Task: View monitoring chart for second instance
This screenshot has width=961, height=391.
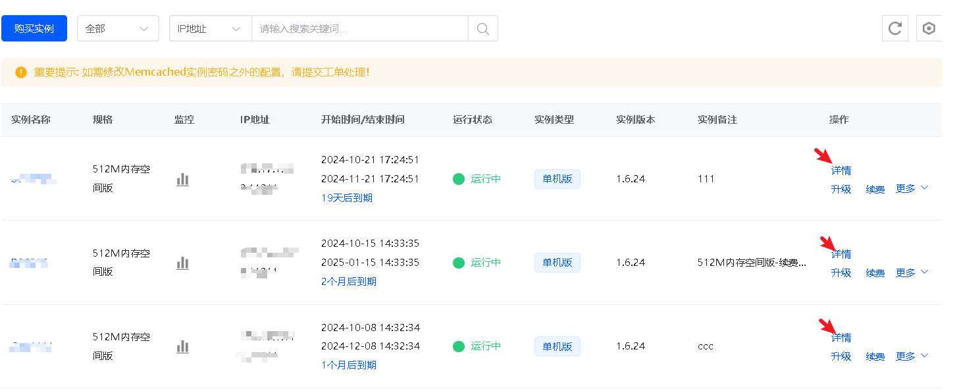Action: [x=182, y=263]
